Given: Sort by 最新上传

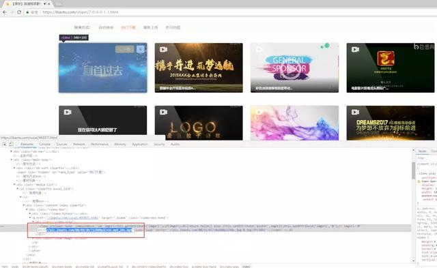Looking at the screenshot, I should coord(150,27).
